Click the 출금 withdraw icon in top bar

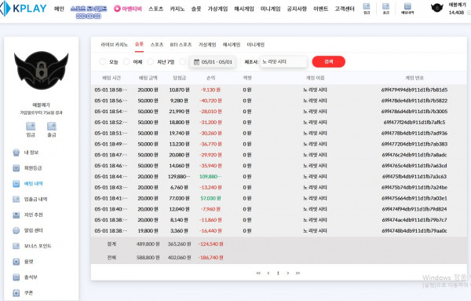coord(385,6)
